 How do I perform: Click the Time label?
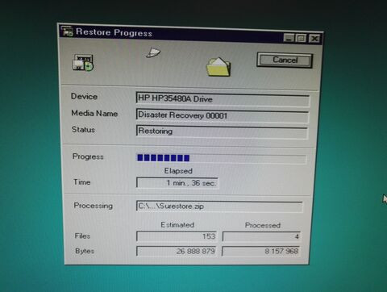82,182
